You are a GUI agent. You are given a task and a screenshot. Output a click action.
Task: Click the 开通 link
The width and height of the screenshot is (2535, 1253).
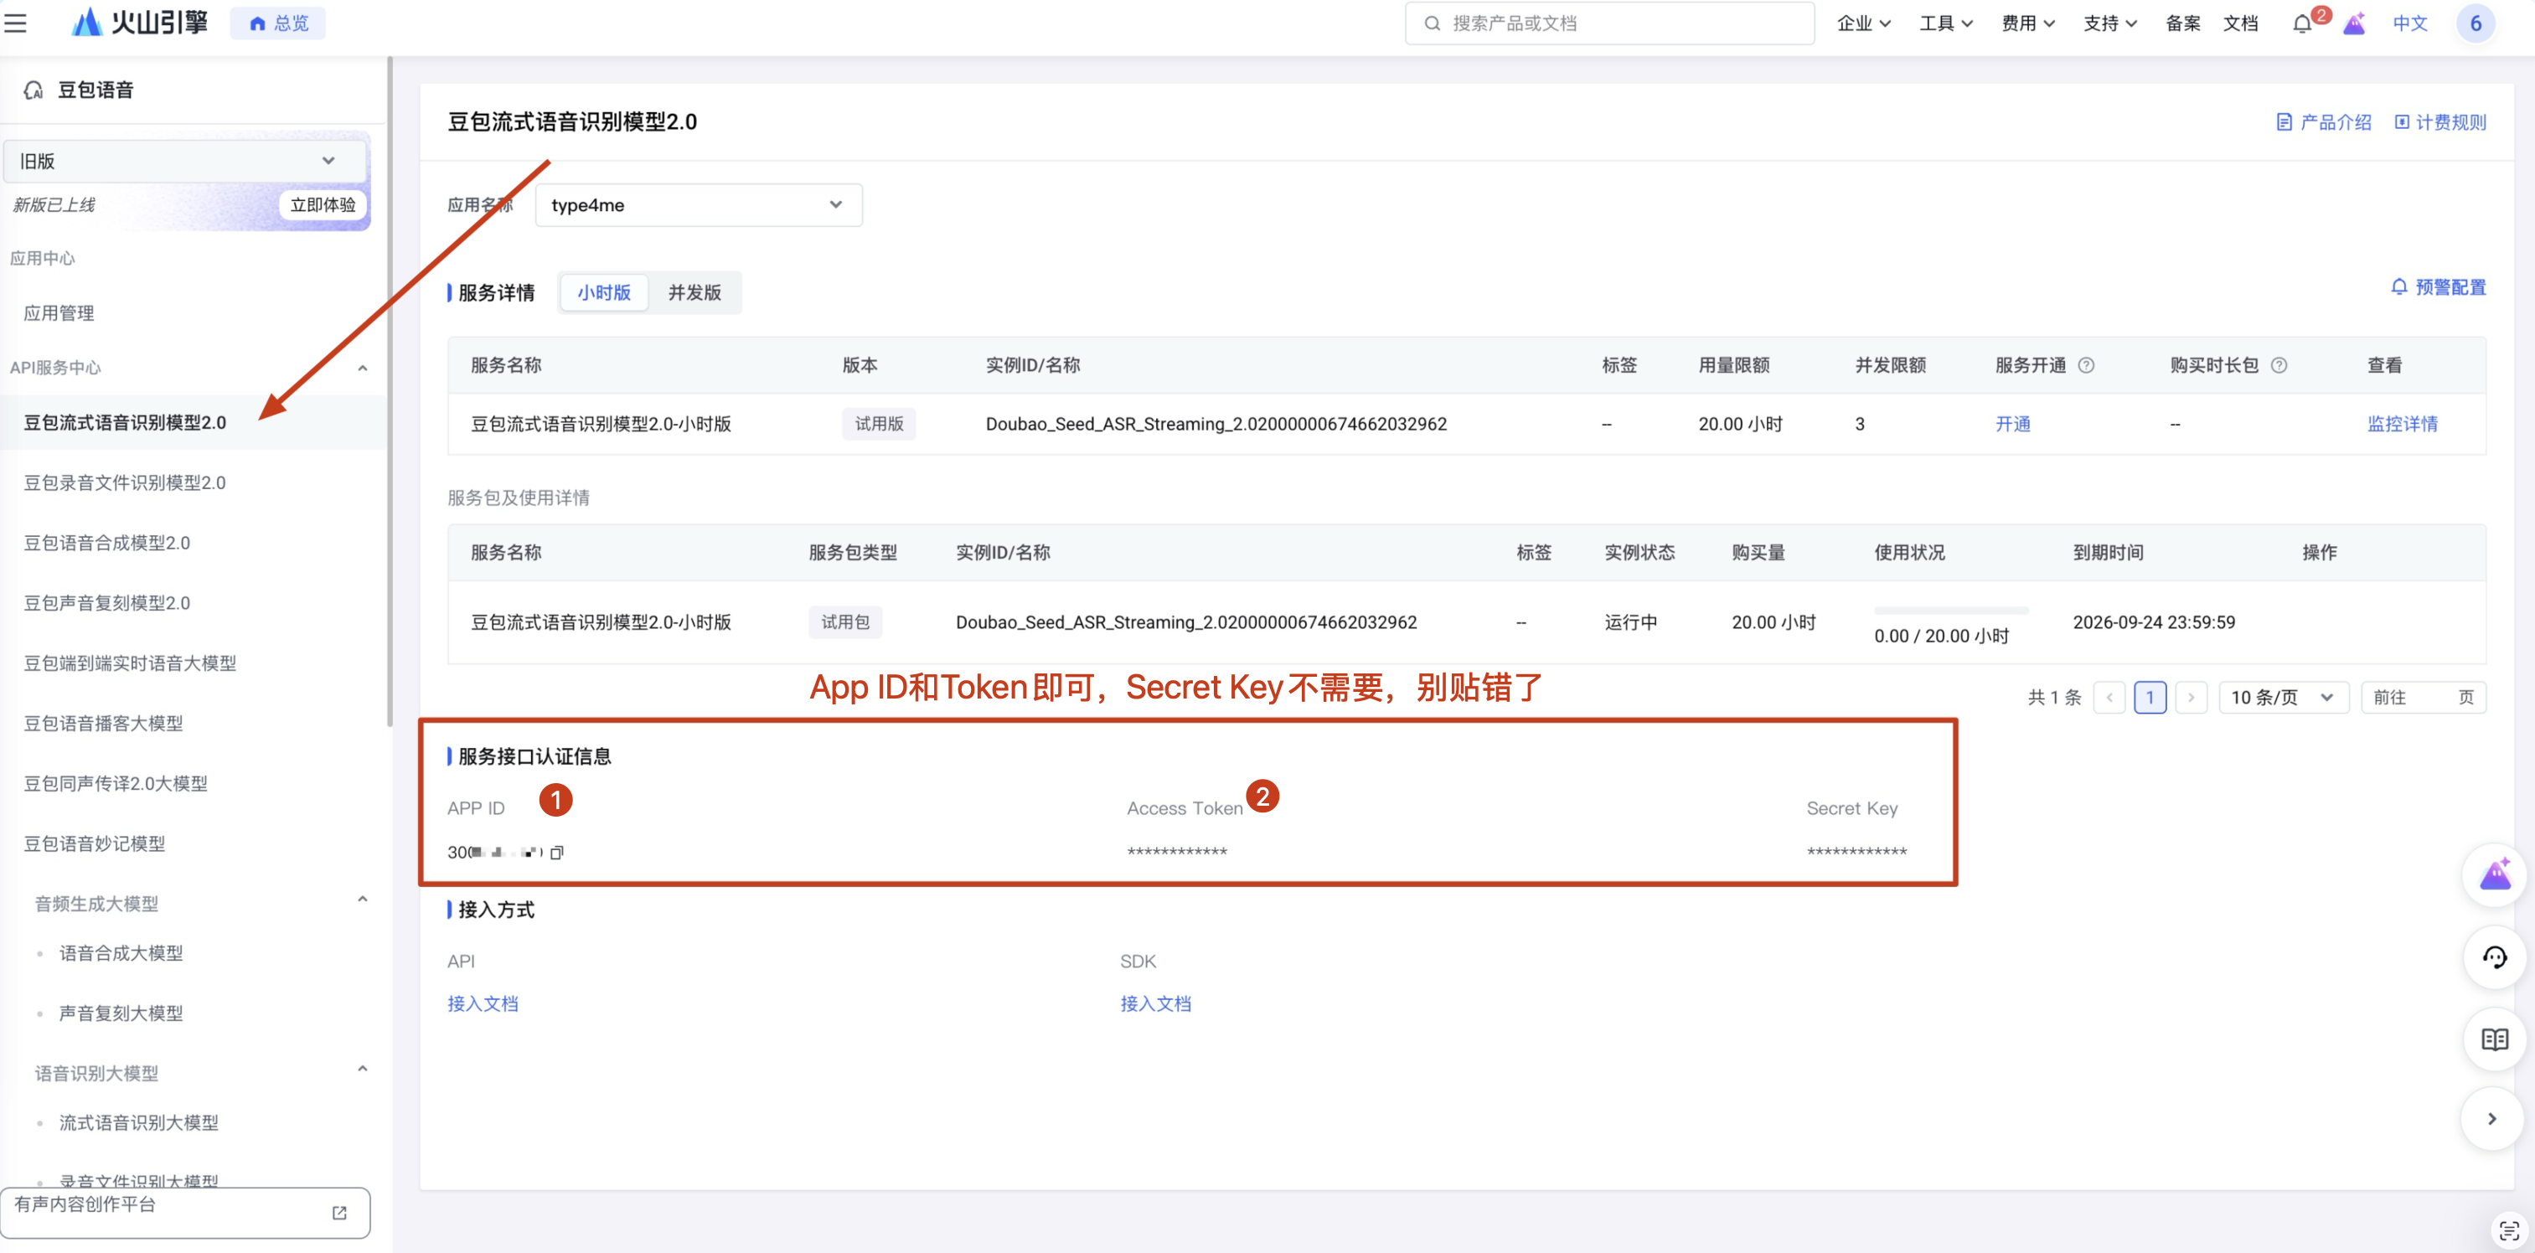2012,424
